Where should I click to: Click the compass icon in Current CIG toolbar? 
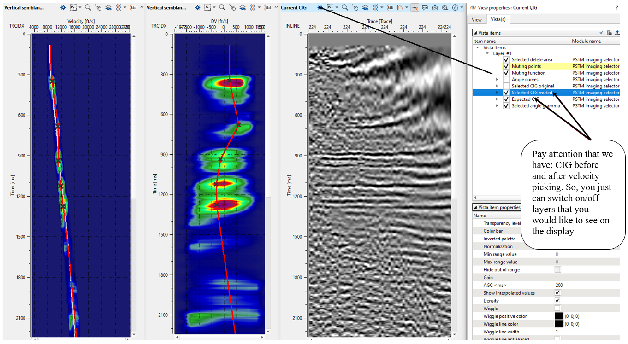[456, 8]
